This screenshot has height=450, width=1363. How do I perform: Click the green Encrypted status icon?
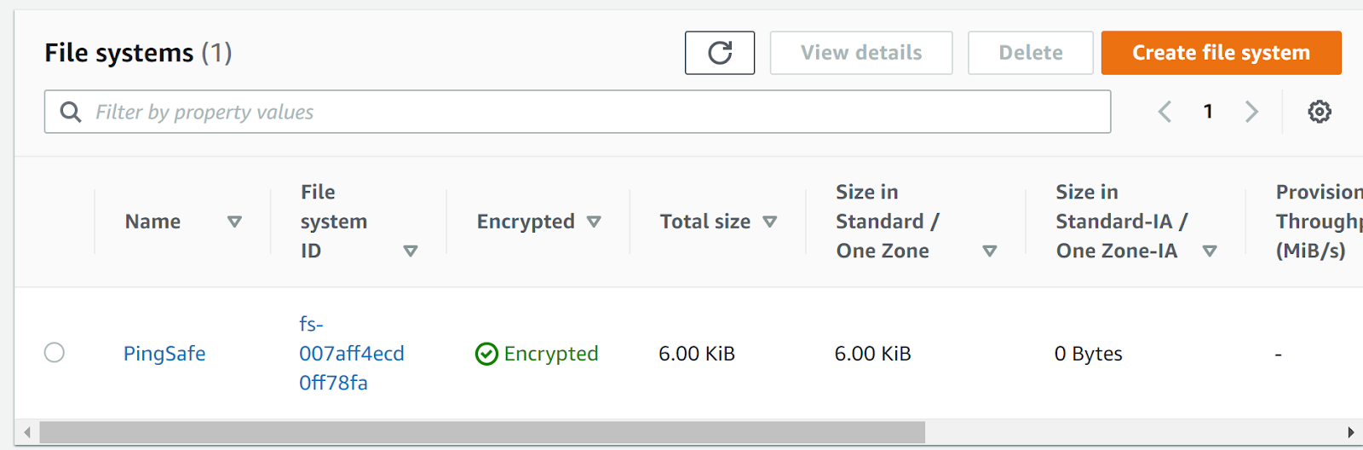(486, 354)
